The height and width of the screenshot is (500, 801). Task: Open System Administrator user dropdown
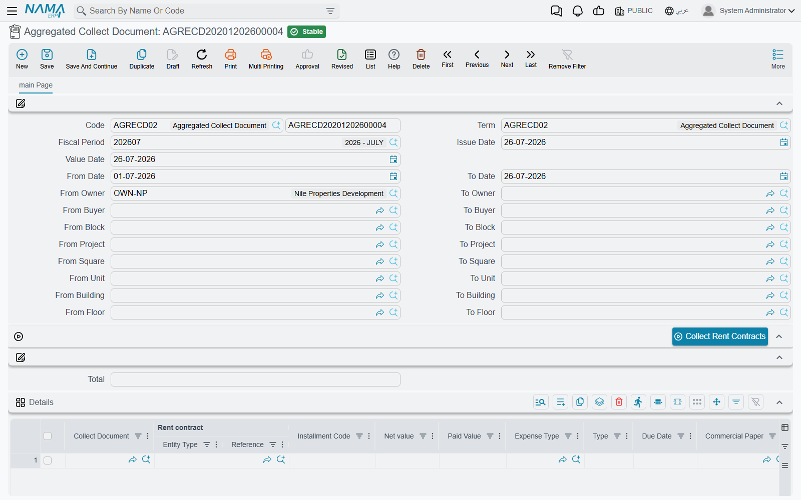pos(748,10)
